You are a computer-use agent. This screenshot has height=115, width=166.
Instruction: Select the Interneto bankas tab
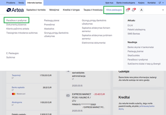click(x=34, y=3)
